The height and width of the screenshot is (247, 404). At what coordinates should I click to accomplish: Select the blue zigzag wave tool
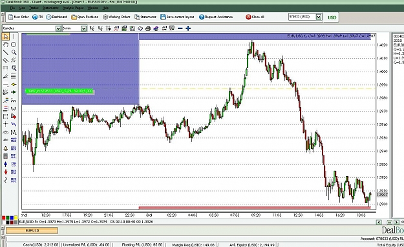pos(14,124)
